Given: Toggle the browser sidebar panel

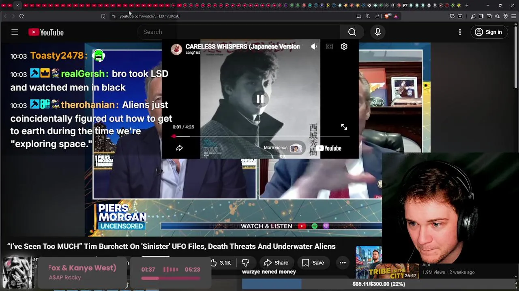Looking at the screenshot, I should [x=481, y=16].
